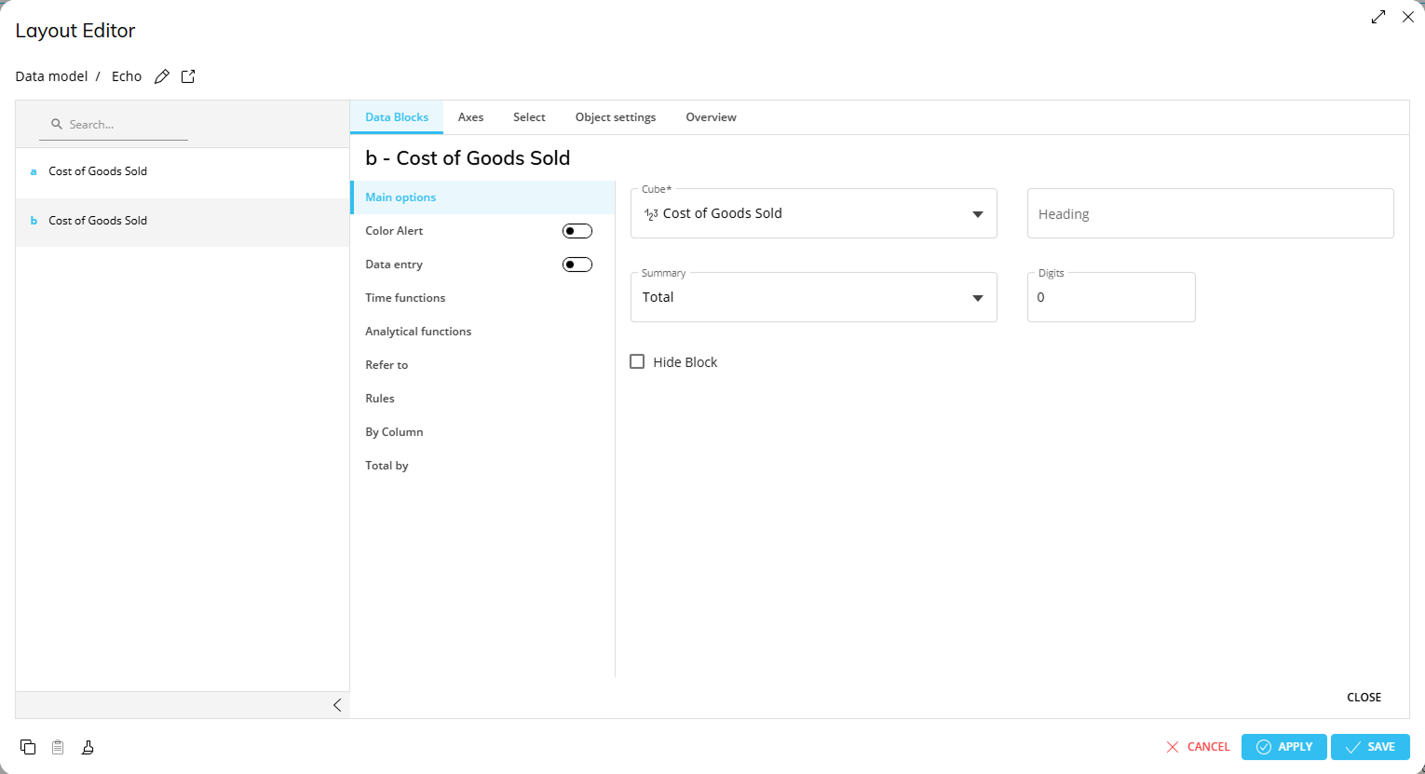Close the Layout Editor dialog

point(1408,17)
